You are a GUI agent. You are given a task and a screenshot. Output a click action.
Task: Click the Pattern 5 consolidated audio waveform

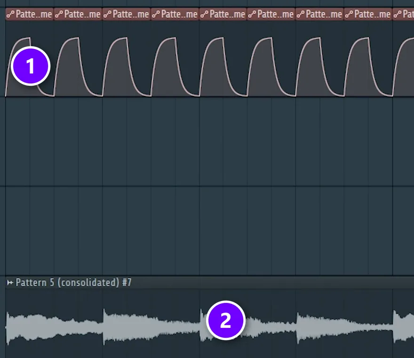pos(210,327)
